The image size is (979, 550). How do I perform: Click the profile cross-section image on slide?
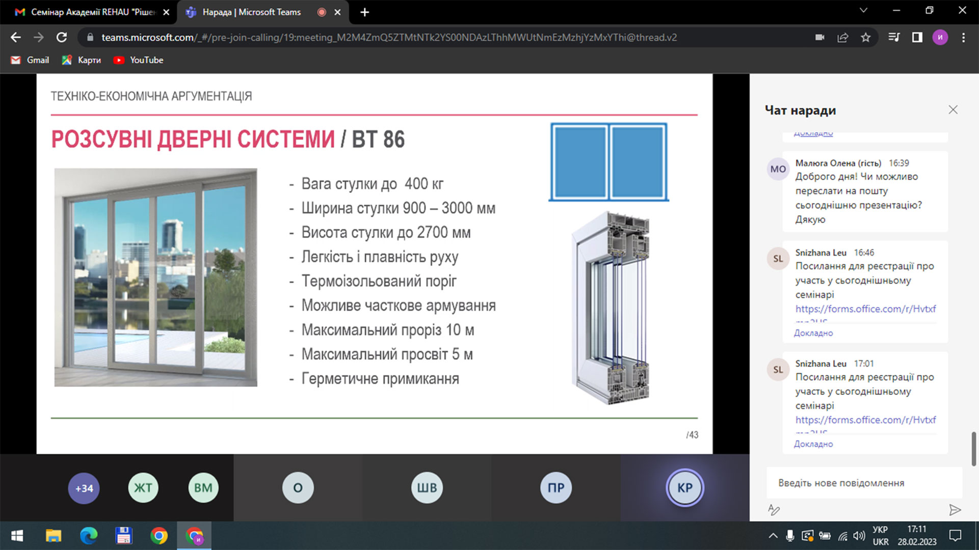pyautogui.click(x=611, y=308)
